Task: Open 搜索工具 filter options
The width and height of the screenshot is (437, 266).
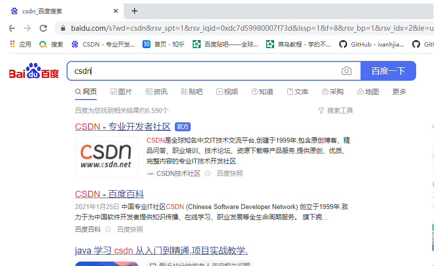Action: click(x=336, y=110)
